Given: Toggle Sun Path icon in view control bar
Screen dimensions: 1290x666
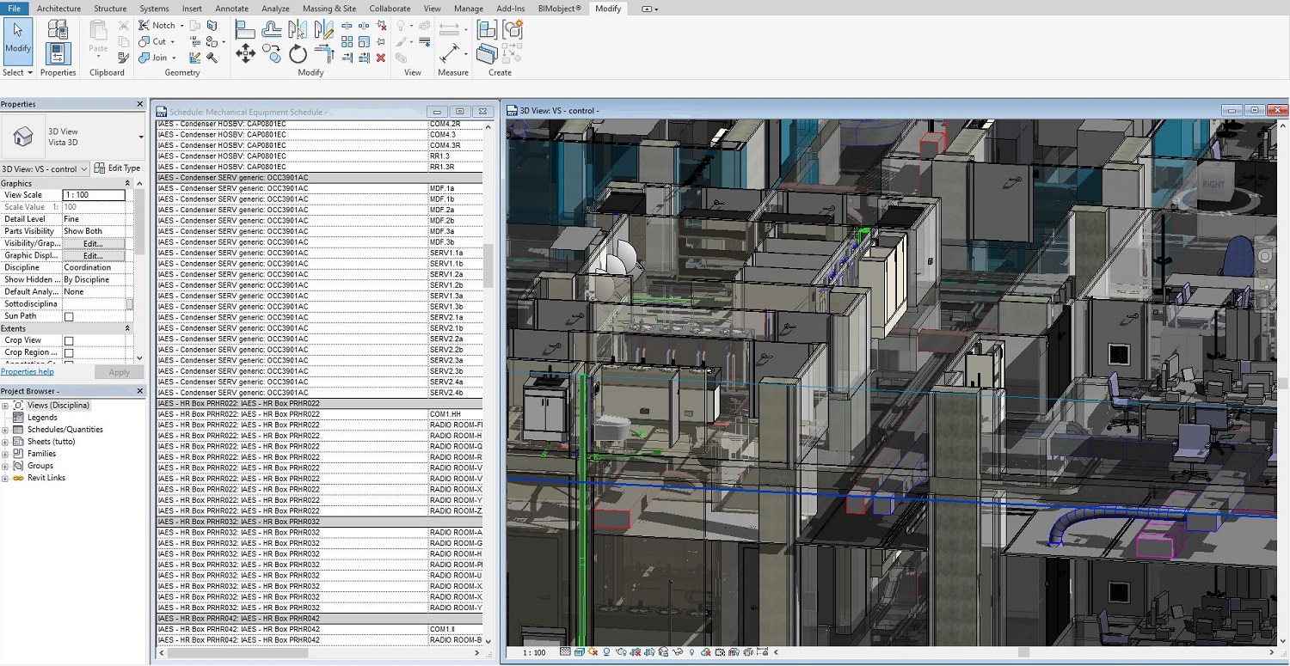Looking at the screenshot, I should [593, 652].
